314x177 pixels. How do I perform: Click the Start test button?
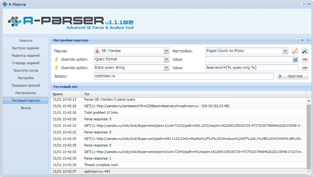[x=292, y=76]
